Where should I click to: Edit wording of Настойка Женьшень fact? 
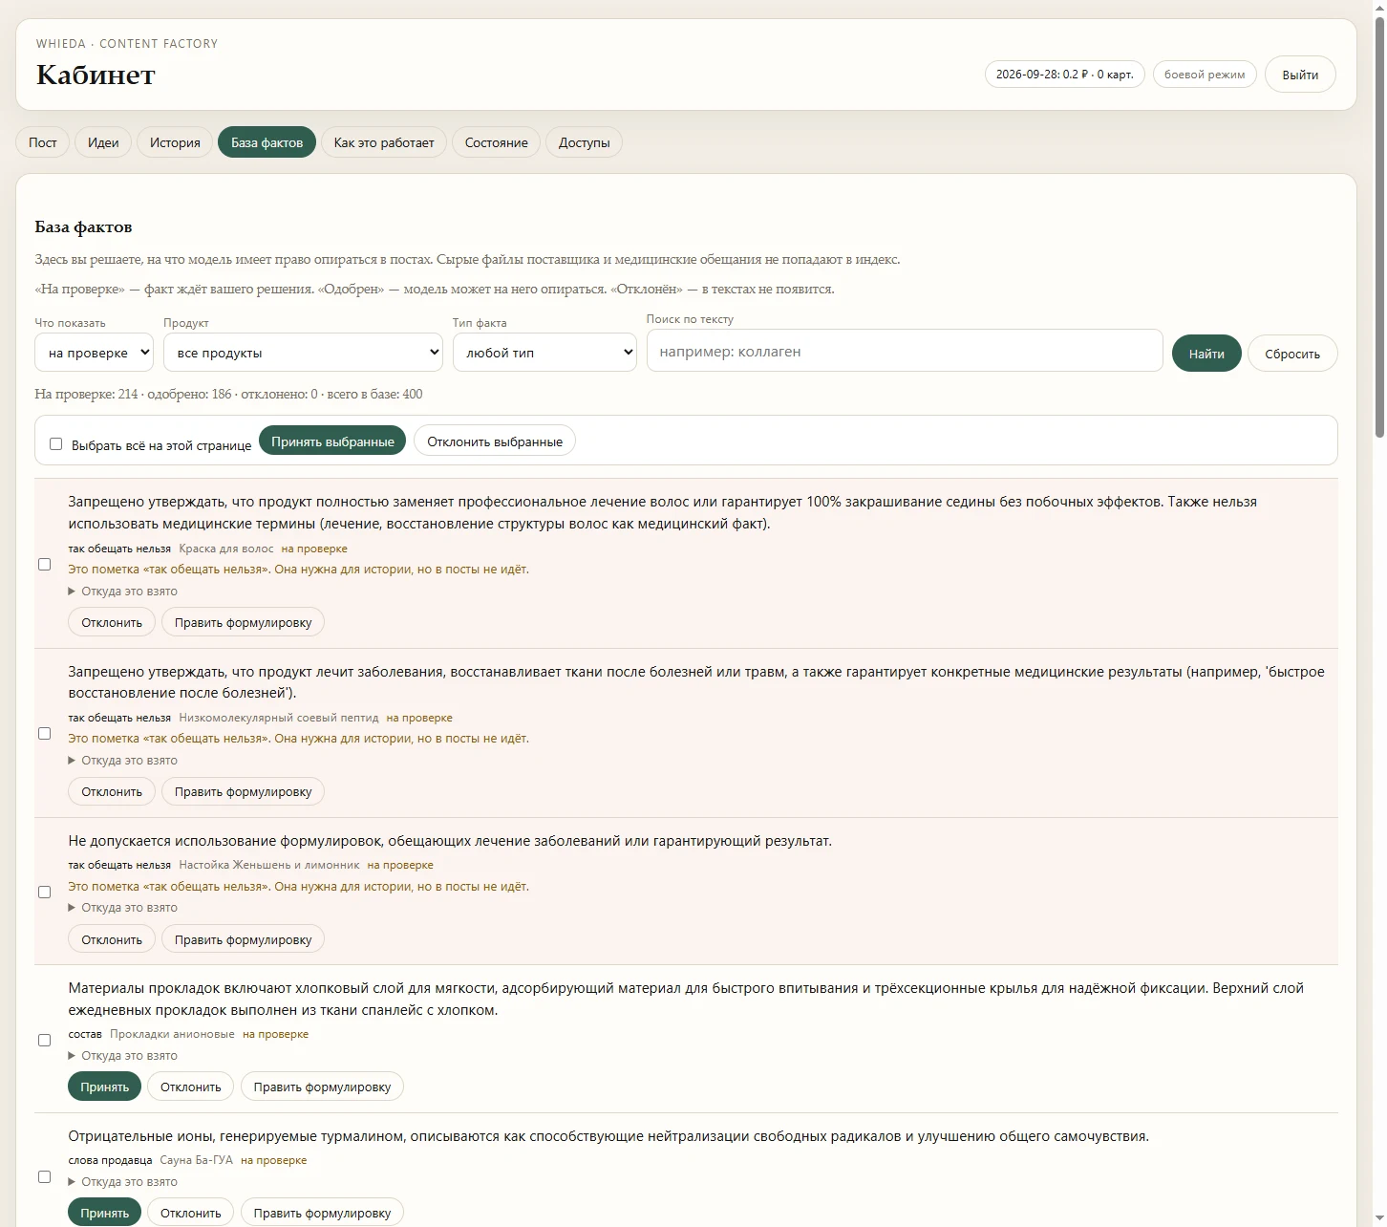coord(244,939)
